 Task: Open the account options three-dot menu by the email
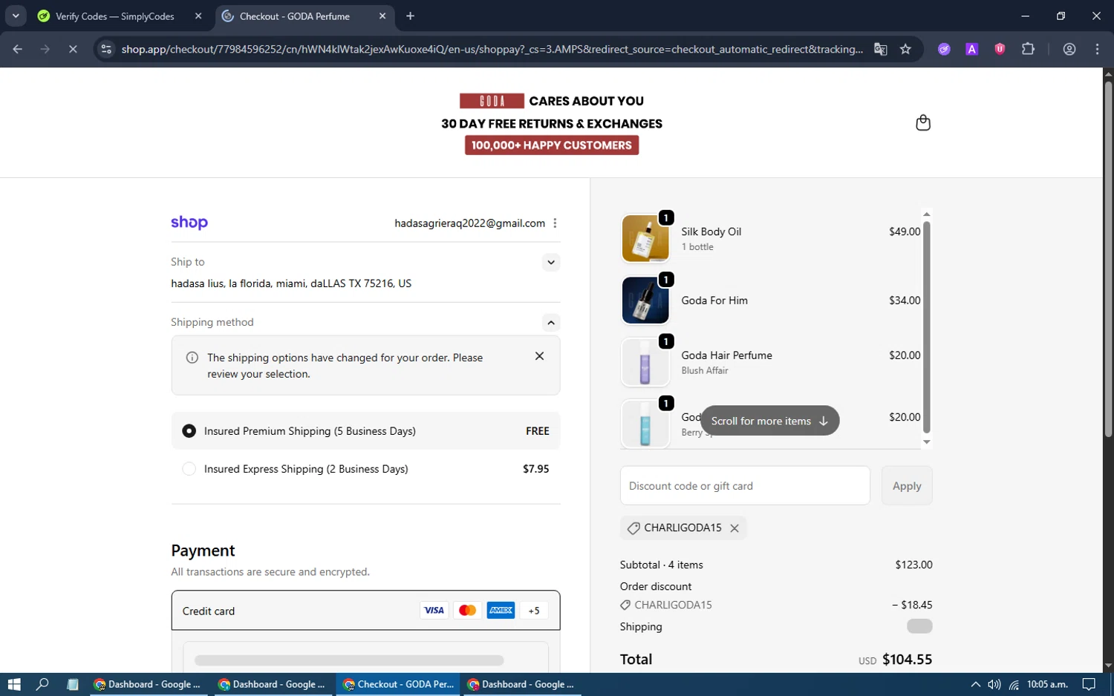point(555,223)
